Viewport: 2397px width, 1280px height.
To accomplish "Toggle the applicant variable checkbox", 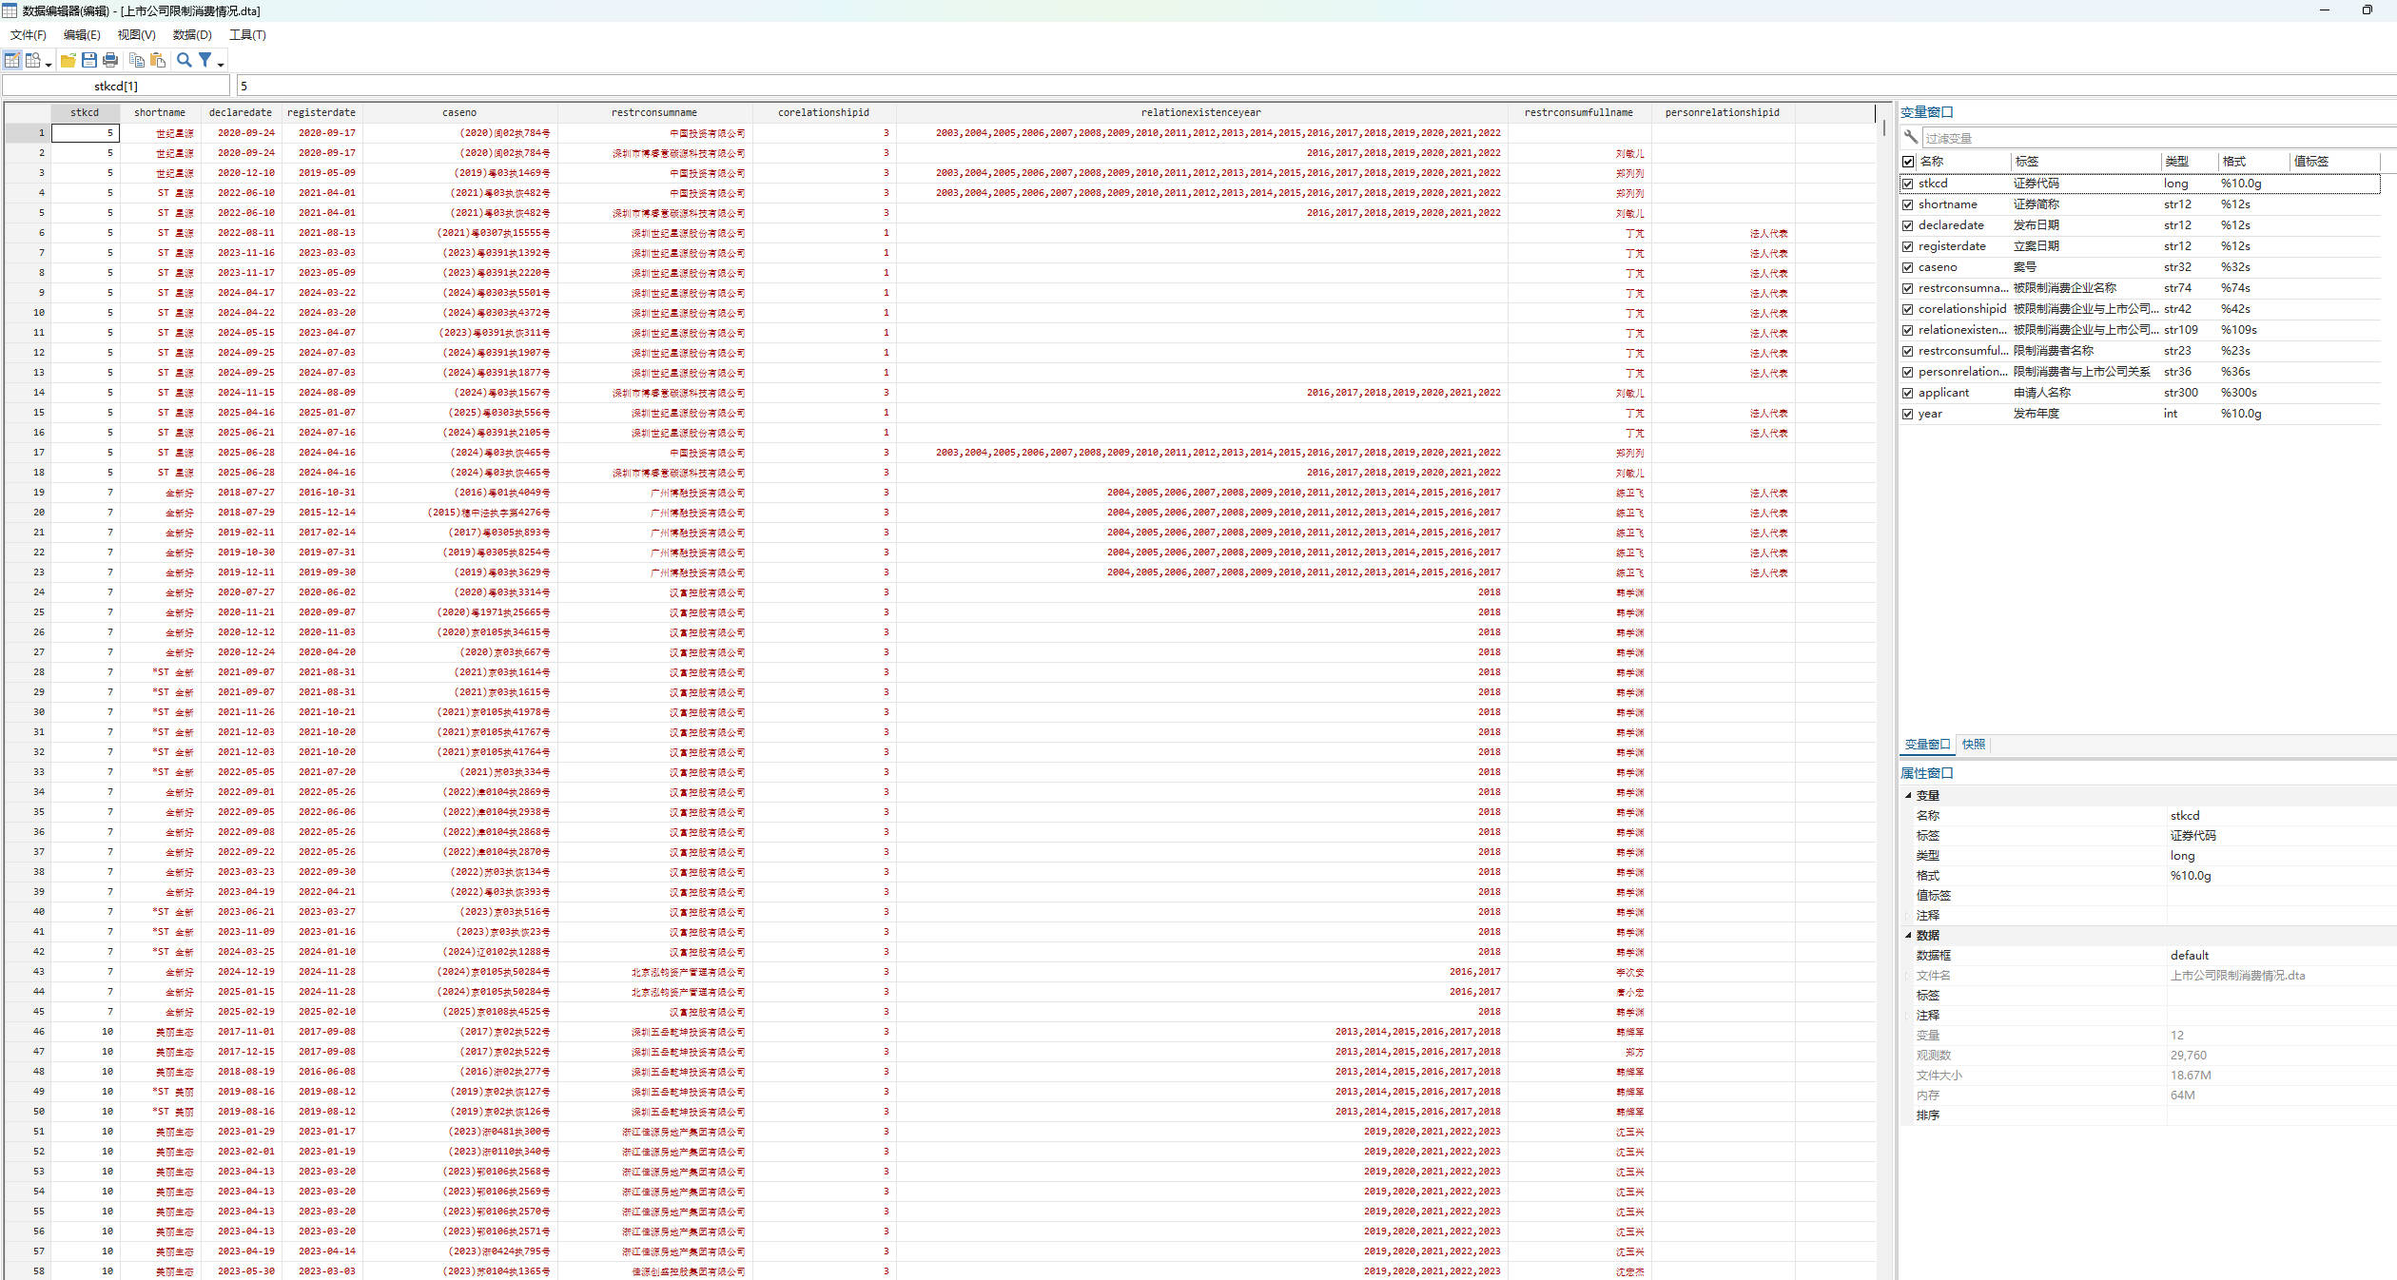I will tap(1907, 393).
